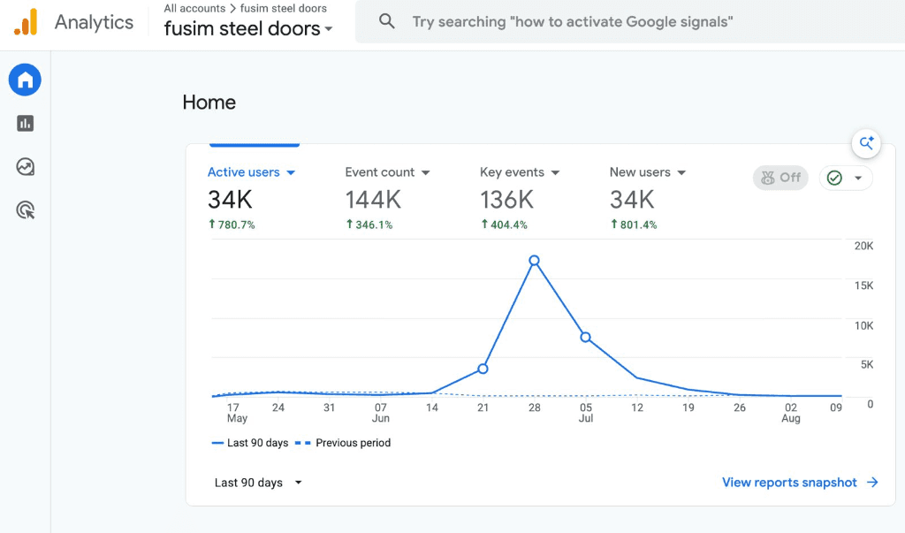The height and width of the screenshot is (533, 905).
Task: Open the Event count metric dropdown
Action: pyautogui.click(x=387, y=172)
